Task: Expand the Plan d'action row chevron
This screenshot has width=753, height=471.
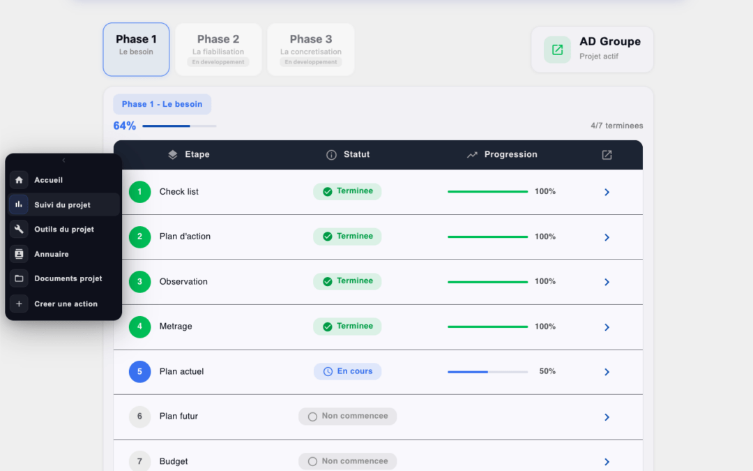Action: click(x=607, y=237)
